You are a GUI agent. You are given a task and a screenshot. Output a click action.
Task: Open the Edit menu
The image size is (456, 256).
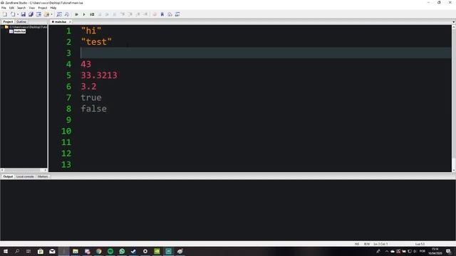point(11,8)
